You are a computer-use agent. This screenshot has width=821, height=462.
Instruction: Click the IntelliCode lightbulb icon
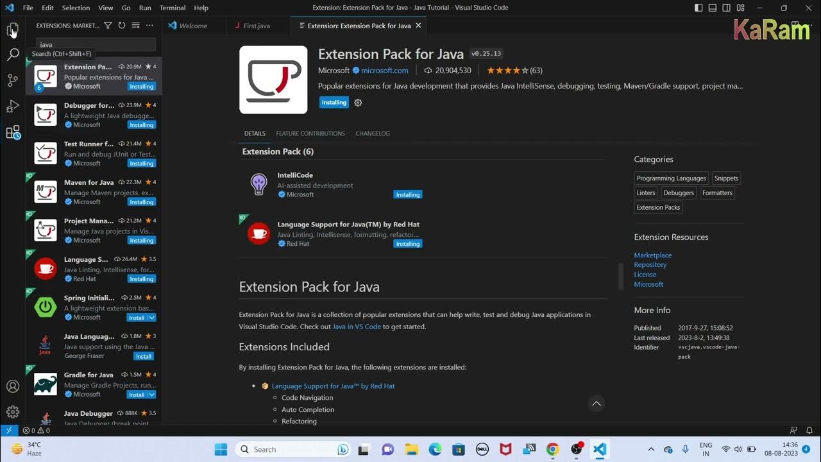258,185
